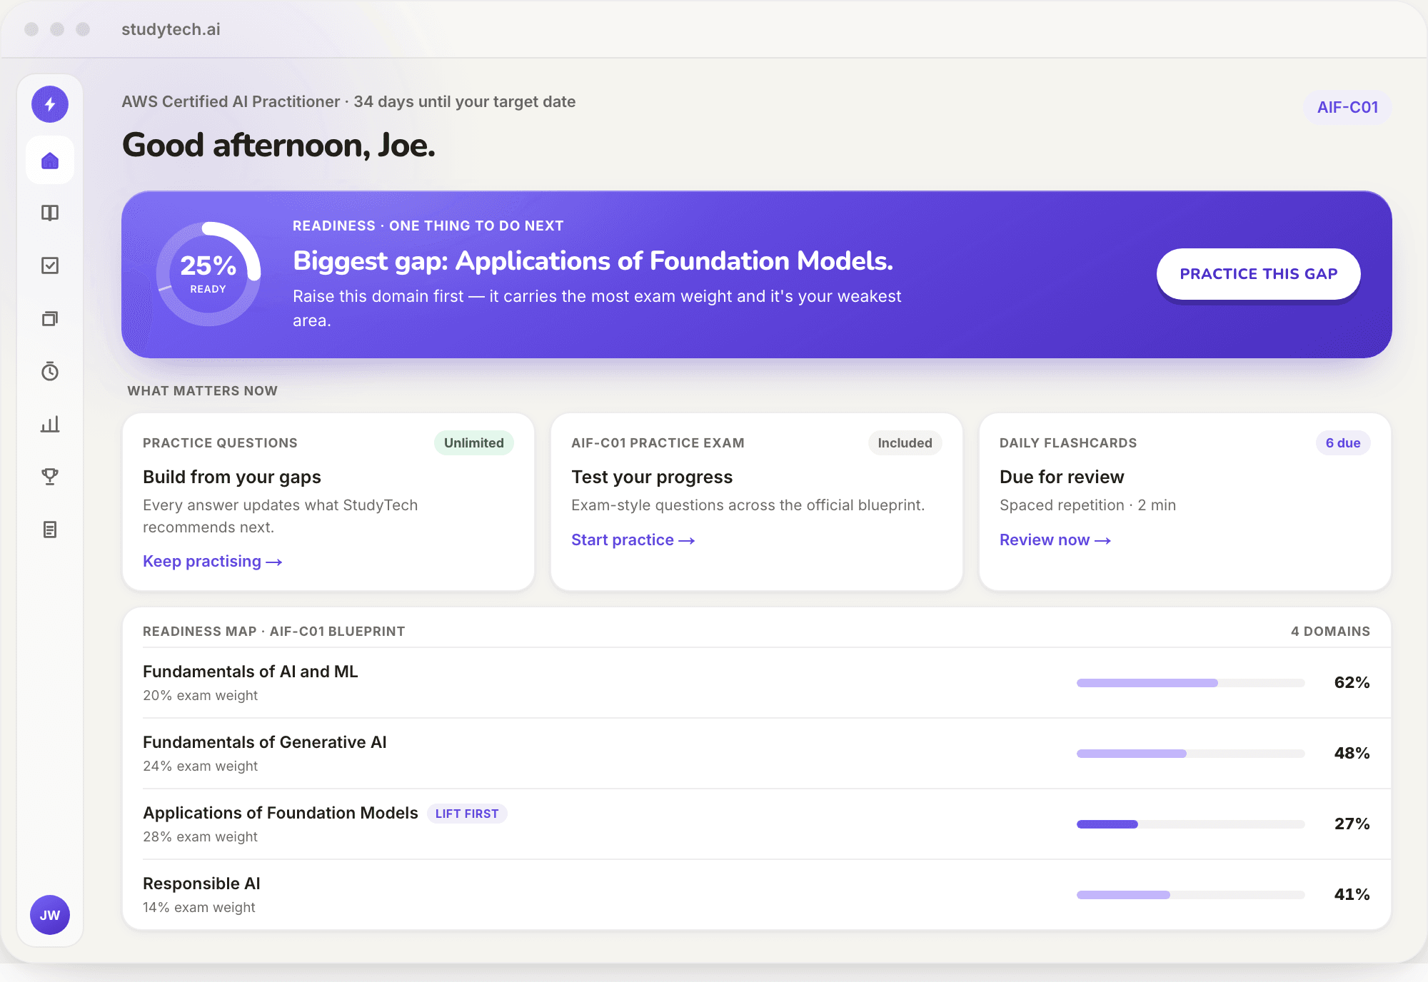The height and width of the screenshot is (982, 1428).
Task: Click 14% exam weight text
Action: (x=198, y=908)
